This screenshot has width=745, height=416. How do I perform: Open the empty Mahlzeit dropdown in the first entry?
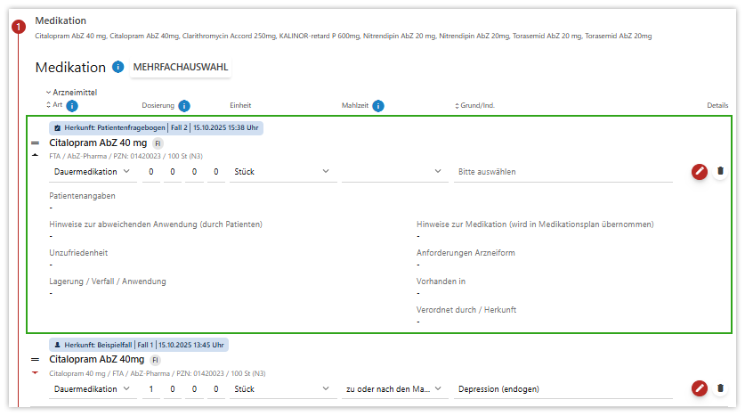coord(393,171)
